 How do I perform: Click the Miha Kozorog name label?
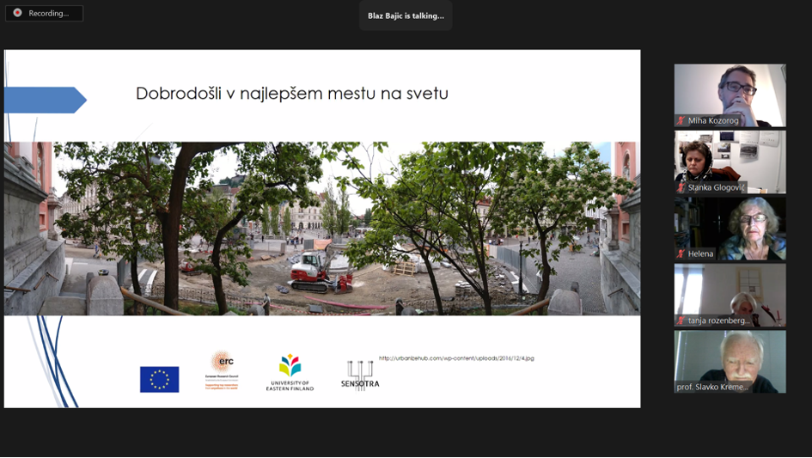tap(713, 120)
